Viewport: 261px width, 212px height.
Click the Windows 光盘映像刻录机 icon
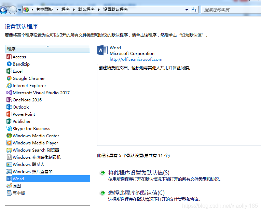(9, 157)
